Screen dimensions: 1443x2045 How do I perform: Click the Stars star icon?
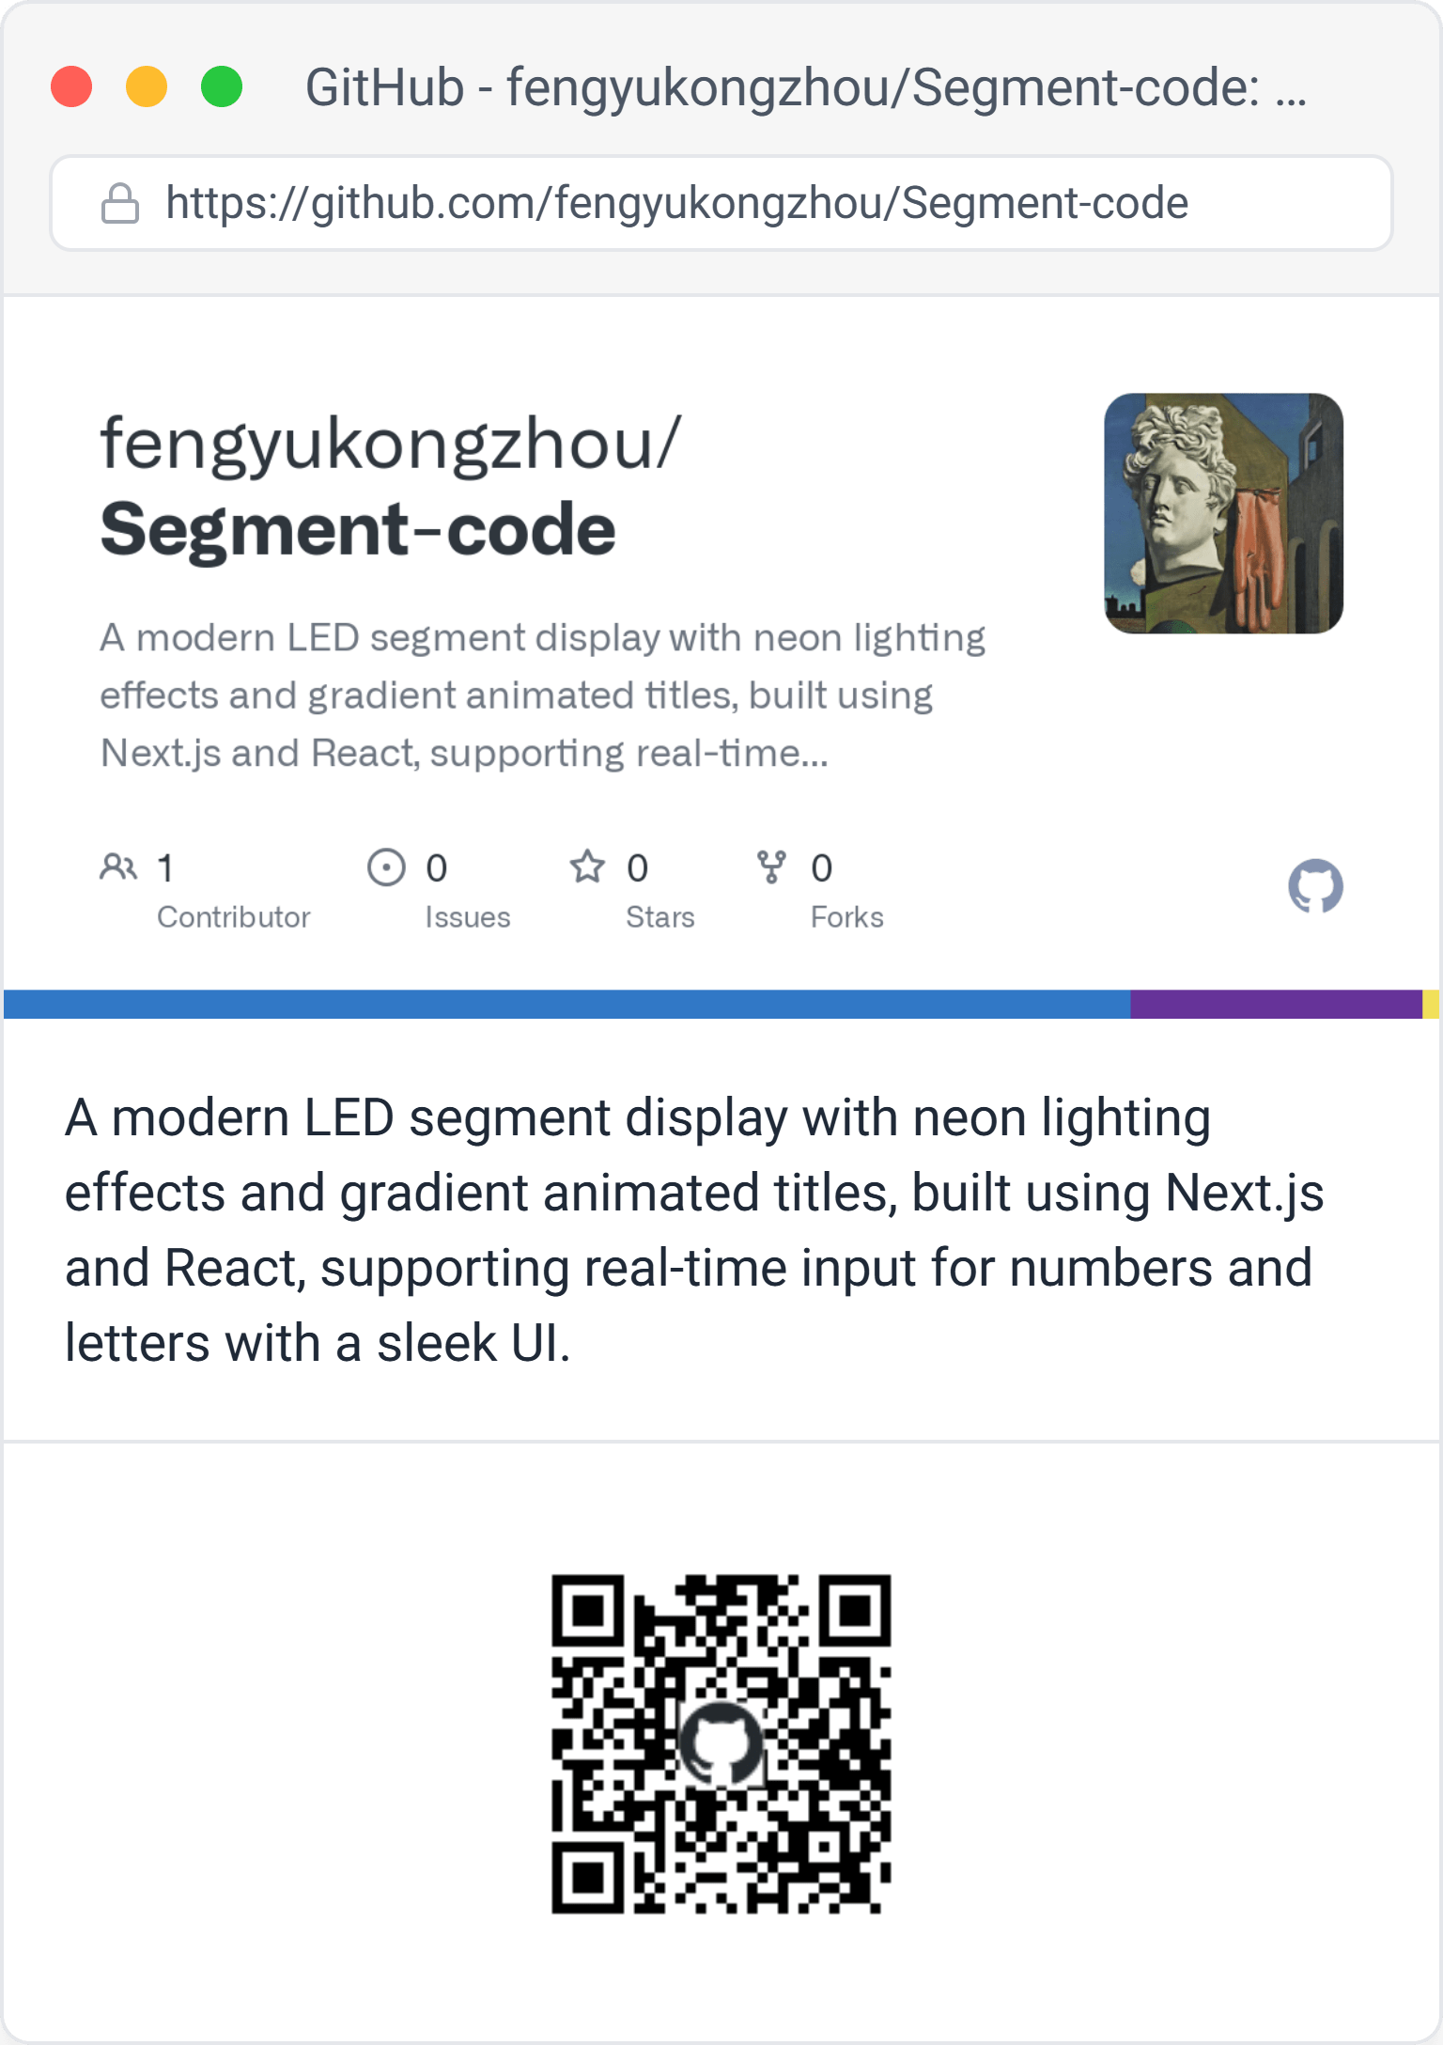[x=587, y=866]
